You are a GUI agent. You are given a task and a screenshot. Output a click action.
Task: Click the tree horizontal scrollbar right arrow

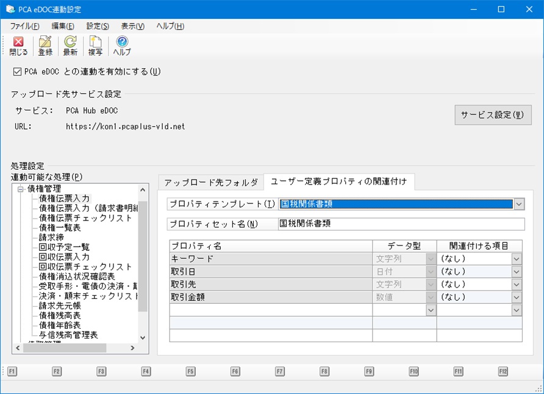pos(132,348)
